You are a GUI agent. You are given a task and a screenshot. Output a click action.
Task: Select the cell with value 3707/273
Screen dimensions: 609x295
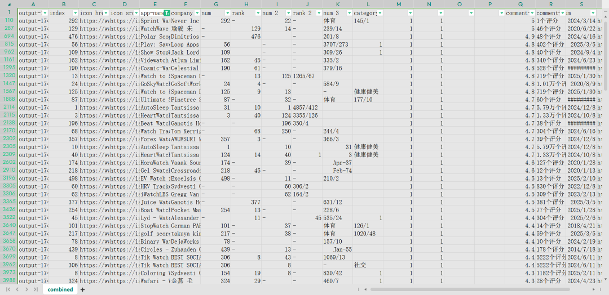(338, 44)
